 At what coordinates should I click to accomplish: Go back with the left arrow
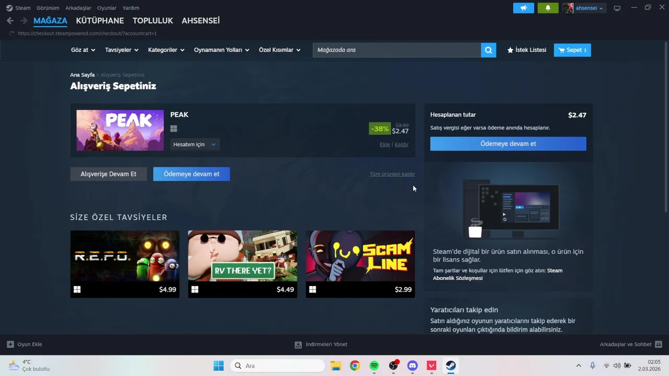coord(10,20)
